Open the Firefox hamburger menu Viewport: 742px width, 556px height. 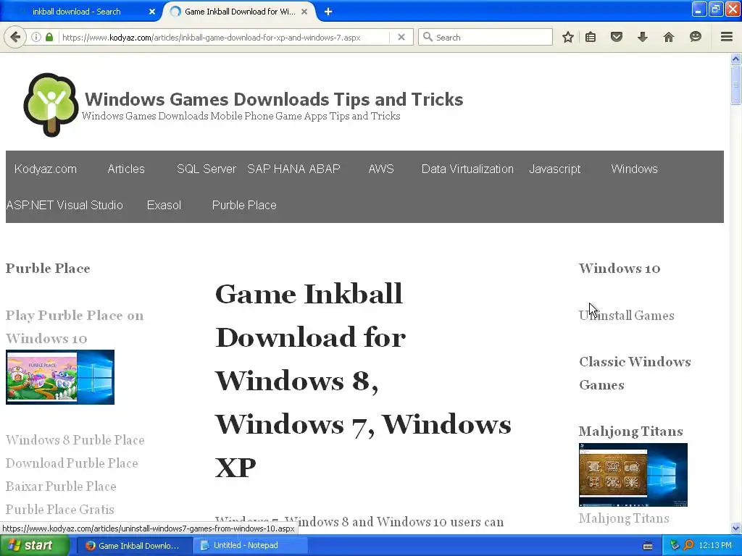tap(726, 37)
